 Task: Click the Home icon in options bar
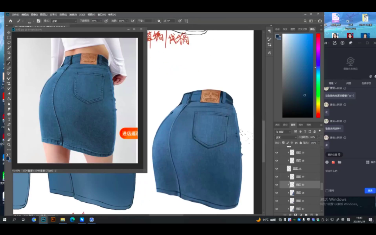[11, 21]
